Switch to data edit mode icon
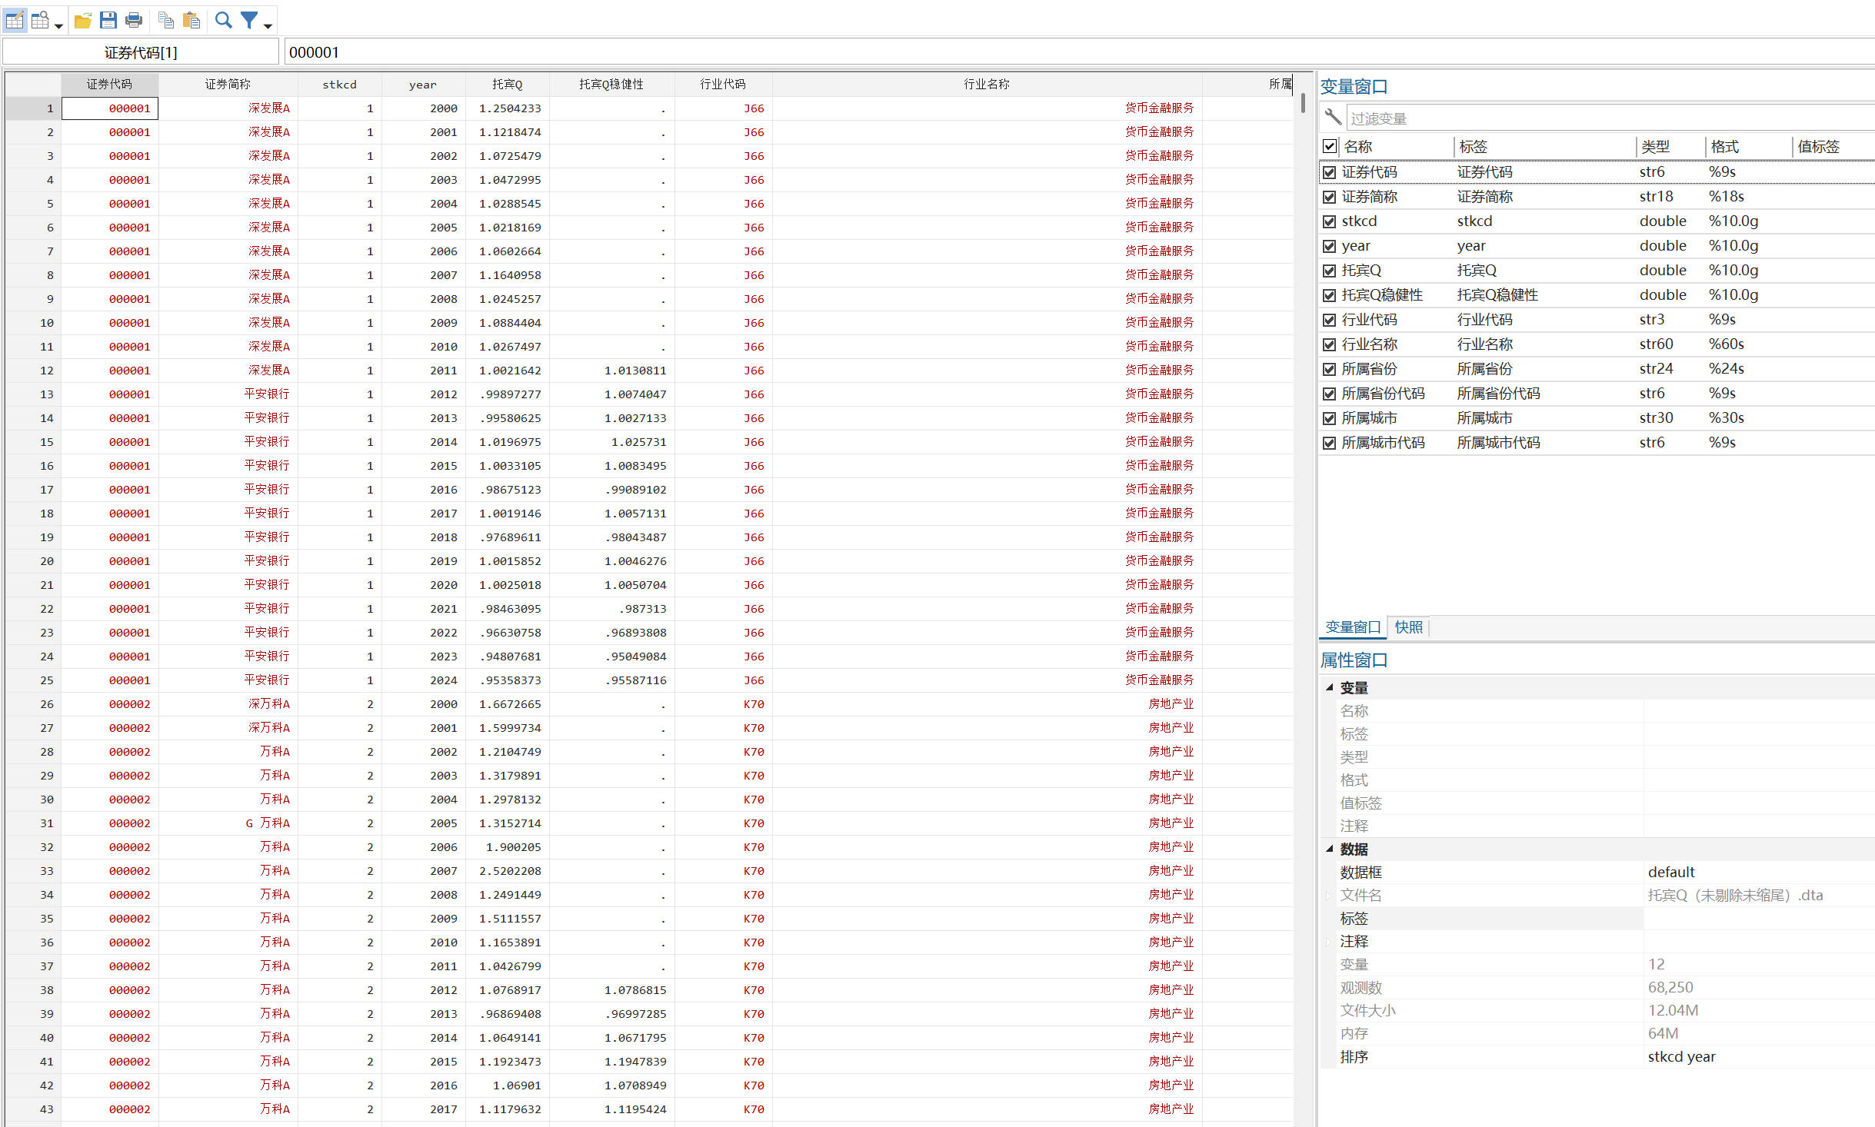 pyautogui.click(x=15, y=21)
